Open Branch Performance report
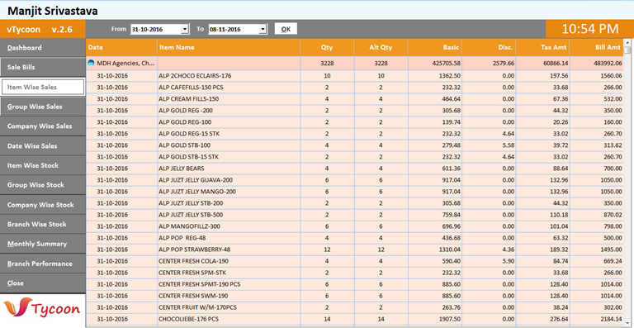The height and width of the screenshot is (328, 634). pyautogui.click(x=42, y=264)
